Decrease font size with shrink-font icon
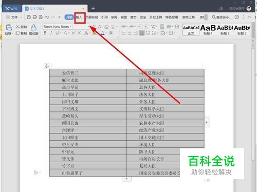The height and width of the screenshot is (192, 257). point(100,27)
